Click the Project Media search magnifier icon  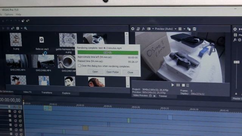[x=26, y=28]
